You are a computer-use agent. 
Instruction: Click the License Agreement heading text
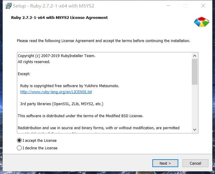point(59,18)
